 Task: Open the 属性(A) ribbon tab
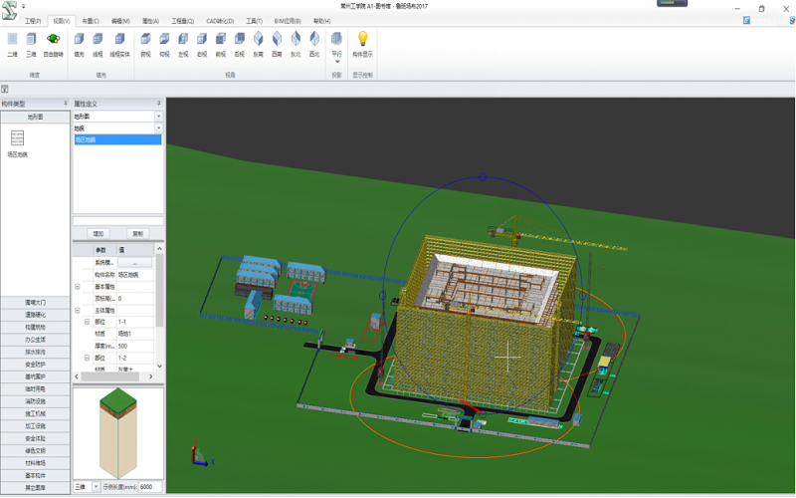click(150, 21)
